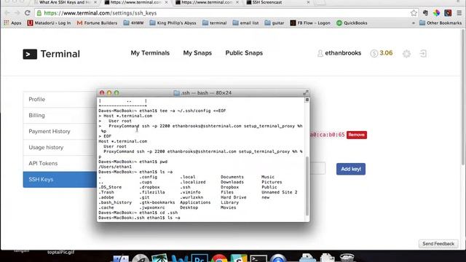Screen dimensions: 466x262
Task: Show hidden bookmarks via overflow chevron
Action: (413, 23)
